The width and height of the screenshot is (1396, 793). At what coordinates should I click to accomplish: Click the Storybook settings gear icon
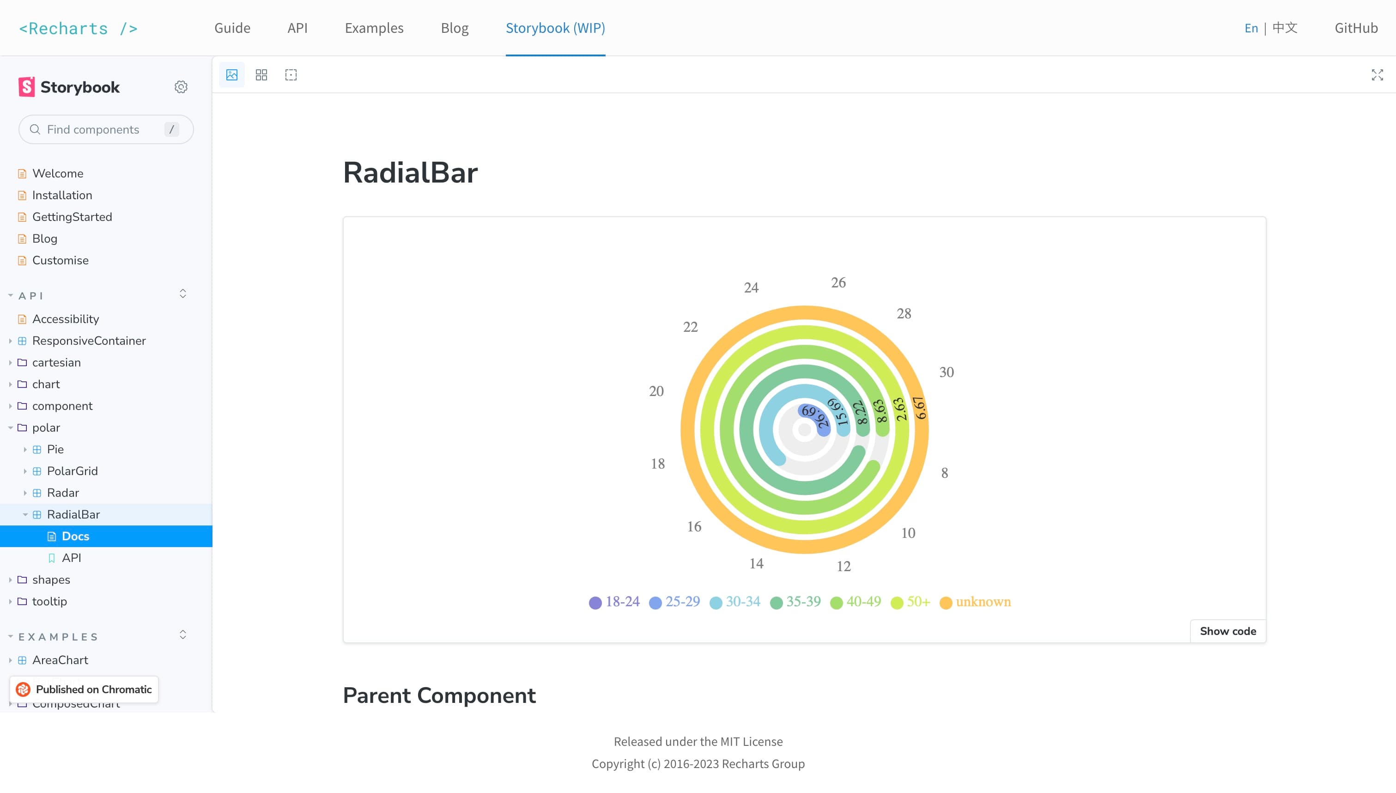pyautogui.click(x=181, y=87)
